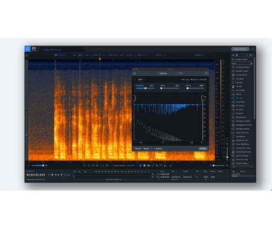272x229 pixels.
Task: Open the De-hum preset menu icon
Action: click(181, 74)
